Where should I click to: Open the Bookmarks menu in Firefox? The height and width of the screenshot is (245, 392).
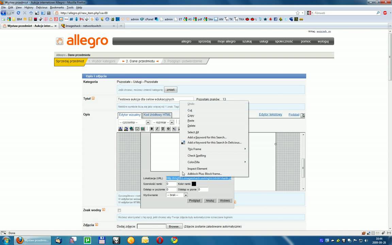point(57,7)
